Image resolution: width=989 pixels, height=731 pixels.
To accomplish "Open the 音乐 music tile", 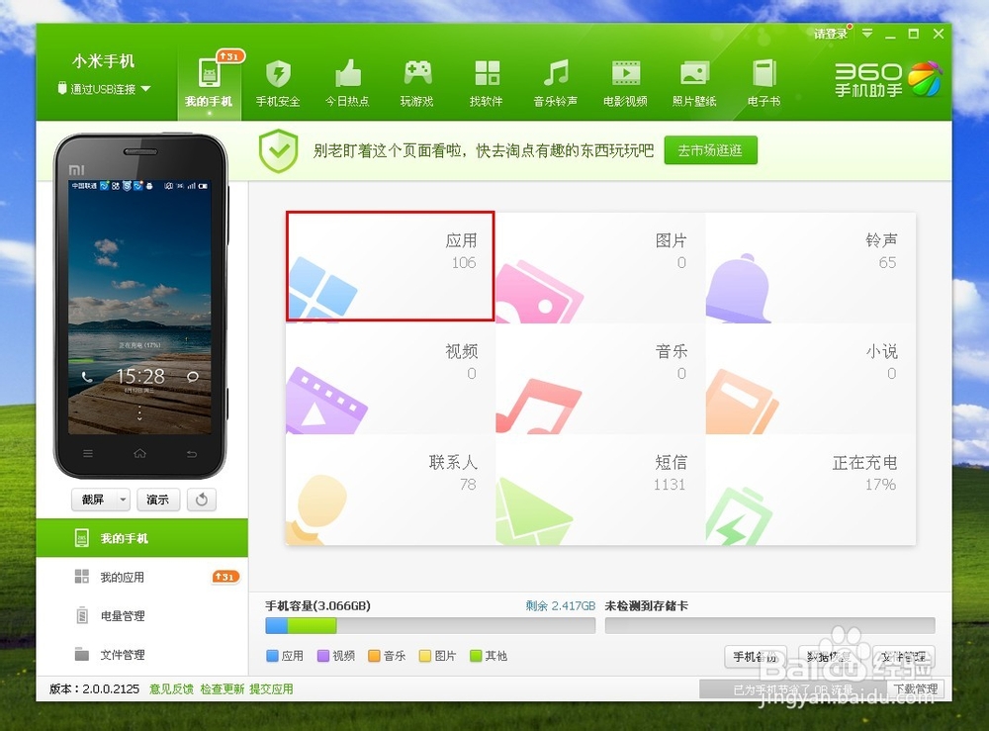I will 600,379.
